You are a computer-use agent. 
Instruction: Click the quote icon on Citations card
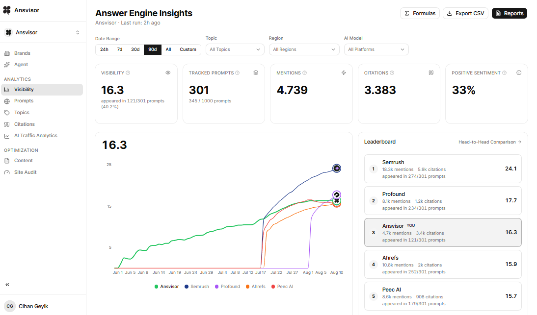coord(431,73)
